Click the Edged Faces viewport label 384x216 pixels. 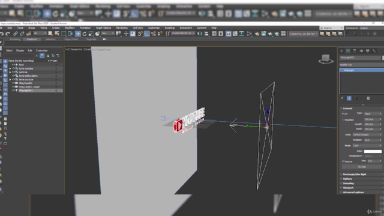[x=104, y=49]
